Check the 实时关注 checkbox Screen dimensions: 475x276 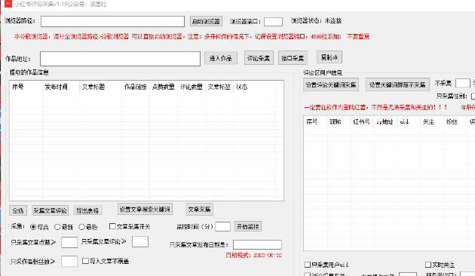(428, 265)
